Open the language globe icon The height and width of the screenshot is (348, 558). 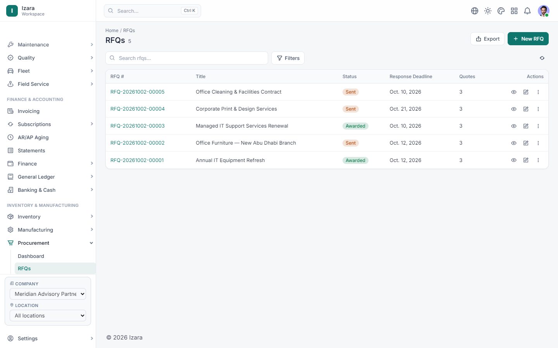click(x=475, y=11)
